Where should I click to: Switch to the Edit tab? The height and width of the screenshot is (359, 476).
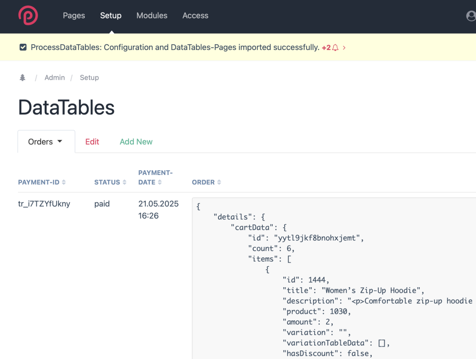click(92, 142)
